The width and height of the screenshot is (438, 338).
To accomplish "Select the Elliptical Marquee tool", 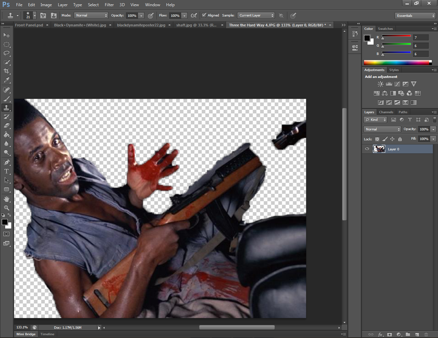I will 7,44.
